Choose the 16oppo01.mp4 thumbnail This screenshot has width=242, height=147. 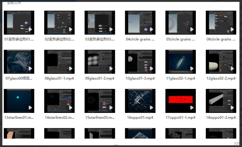coord(140,101)
